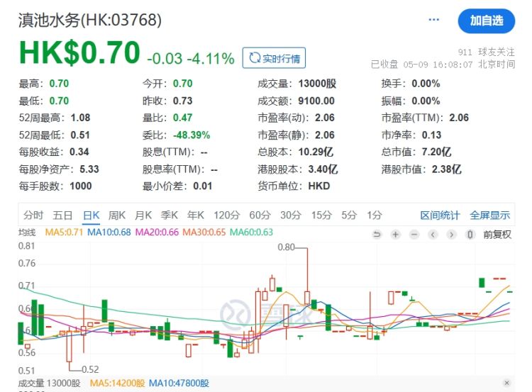Viewport: 532px width, 392px height.
Task: Click the 0.52 low price marker on chart
Action: tap(90, 369)
